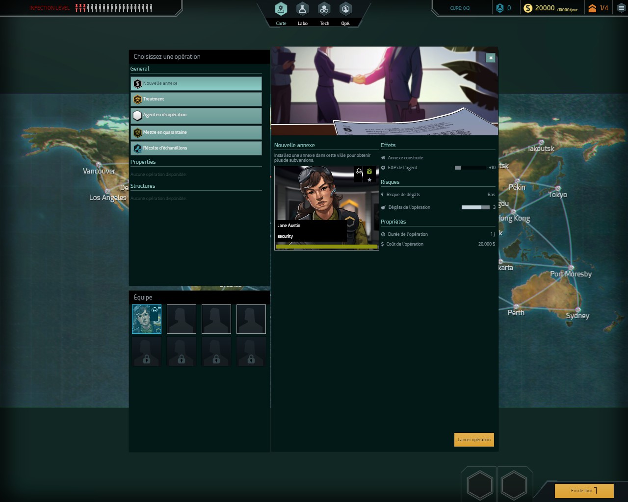Click the gold dollar money icon
Screen dimensions: 628x502
[528, 8]
